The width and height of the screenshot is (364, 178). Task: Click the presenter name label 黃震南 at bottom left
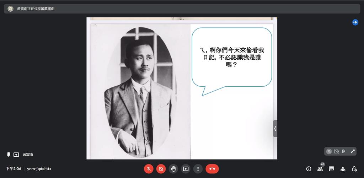(28, 154)
